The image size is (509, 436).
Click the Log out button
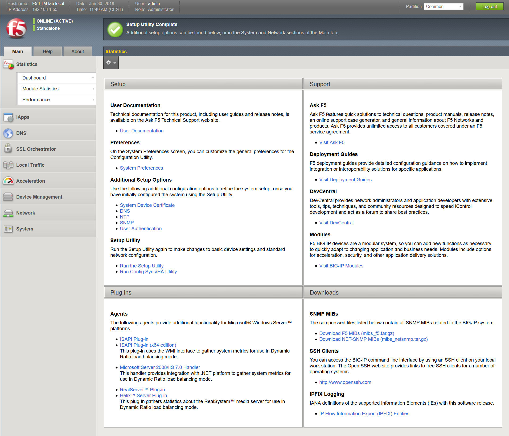click(x=490, y=7)
